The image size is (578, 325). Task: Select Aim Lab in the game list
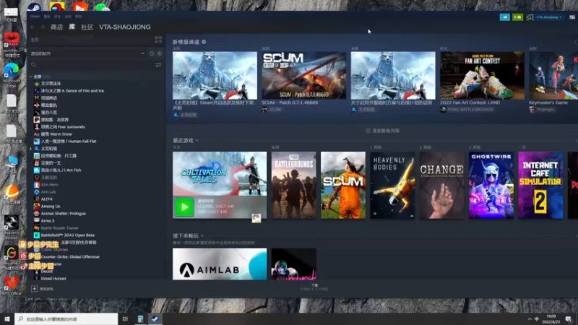click(x=48, y=192)
